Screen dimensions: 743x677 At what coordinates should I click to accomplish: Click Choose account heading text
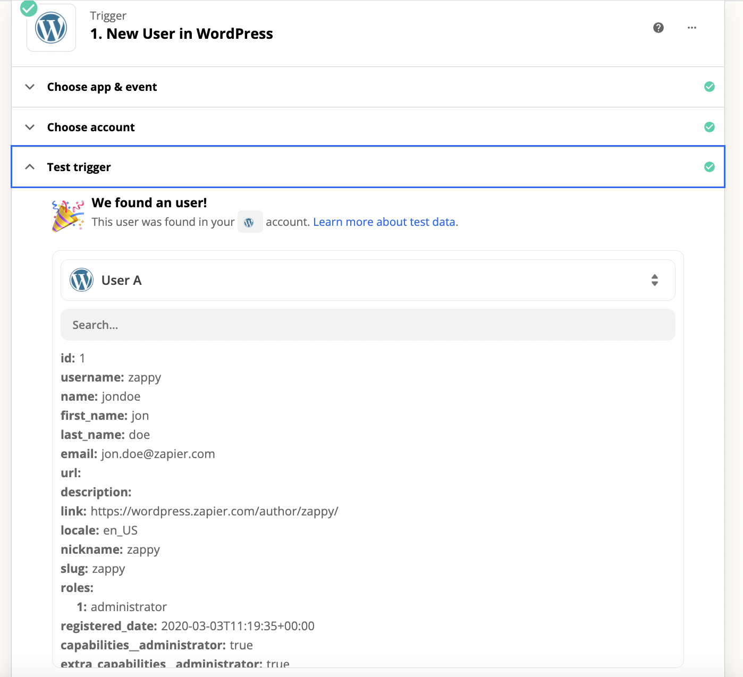[x=91, y=128]
